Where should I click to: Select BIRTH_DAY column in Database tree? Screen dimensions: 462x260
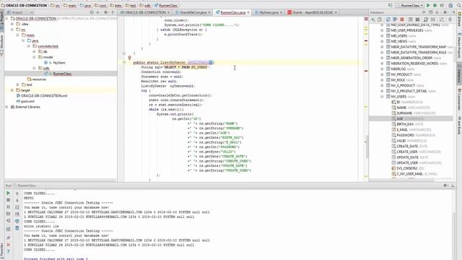coord(405,124)
